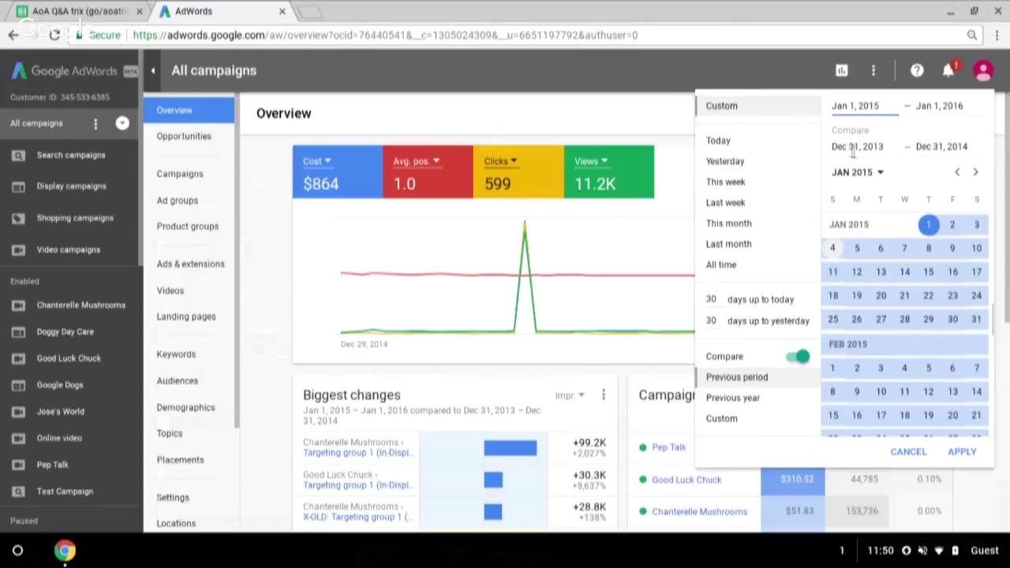The image size is (1010, 568).
Task: Open the JAN 2015 month picker dropdown
Action: tap(858, 172)
